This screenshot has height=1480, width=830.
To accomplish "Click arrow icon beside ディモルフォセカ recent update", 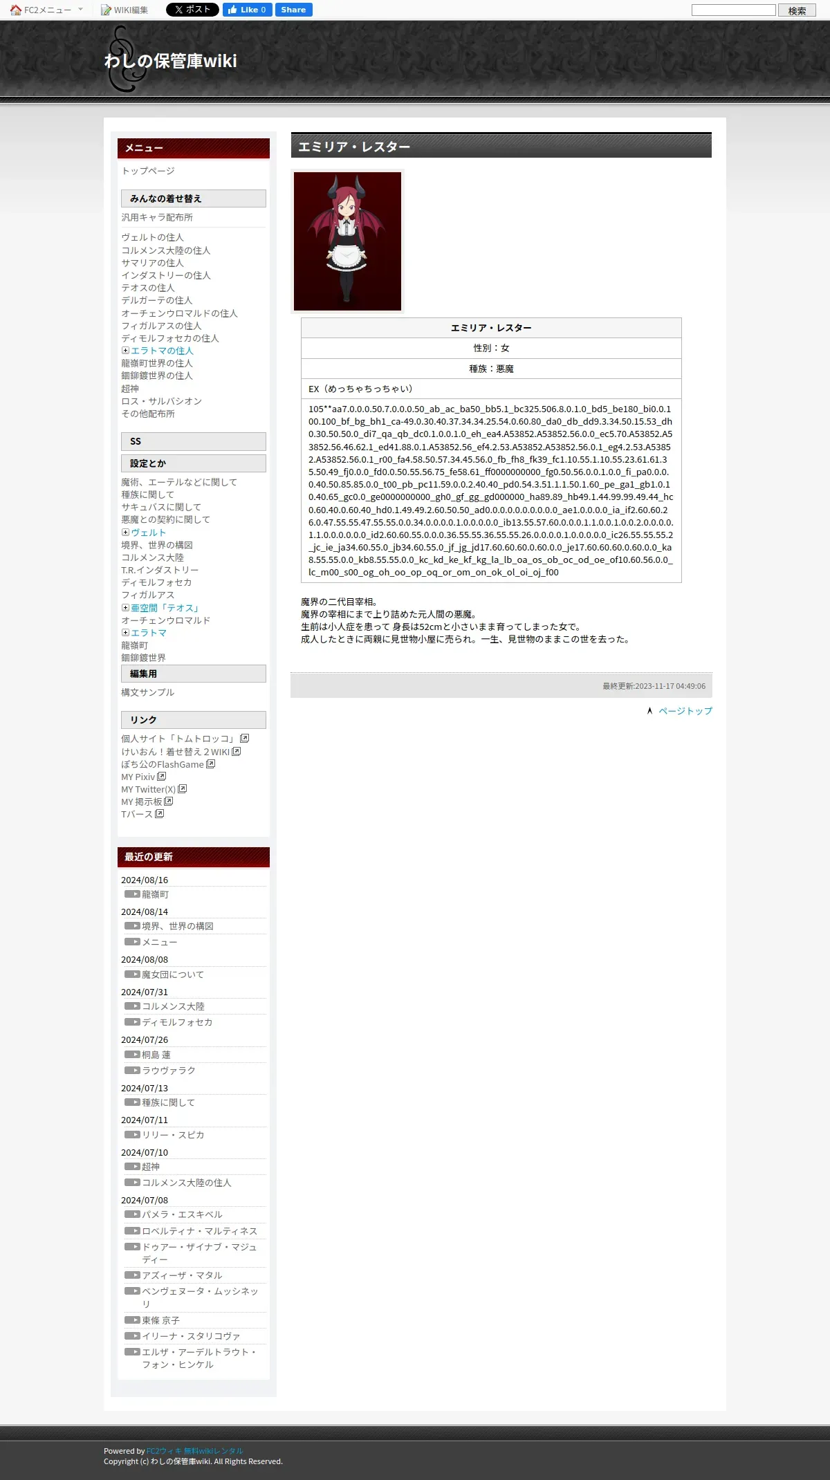I will point(132,1022).
